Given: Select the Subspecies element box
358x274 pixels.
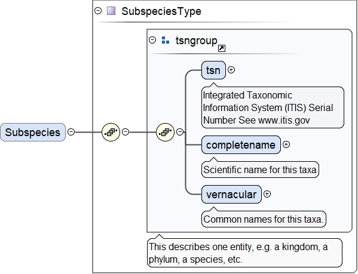Looking at the screenshot, I should coord(33,132).
